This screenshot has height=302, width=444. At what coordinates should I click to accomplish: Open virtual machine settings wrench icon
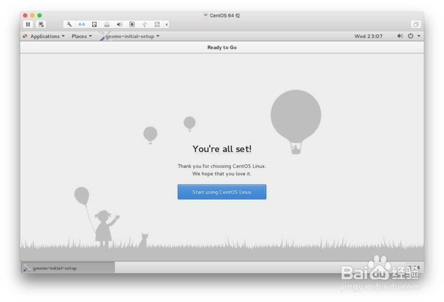tap(69, 24)
